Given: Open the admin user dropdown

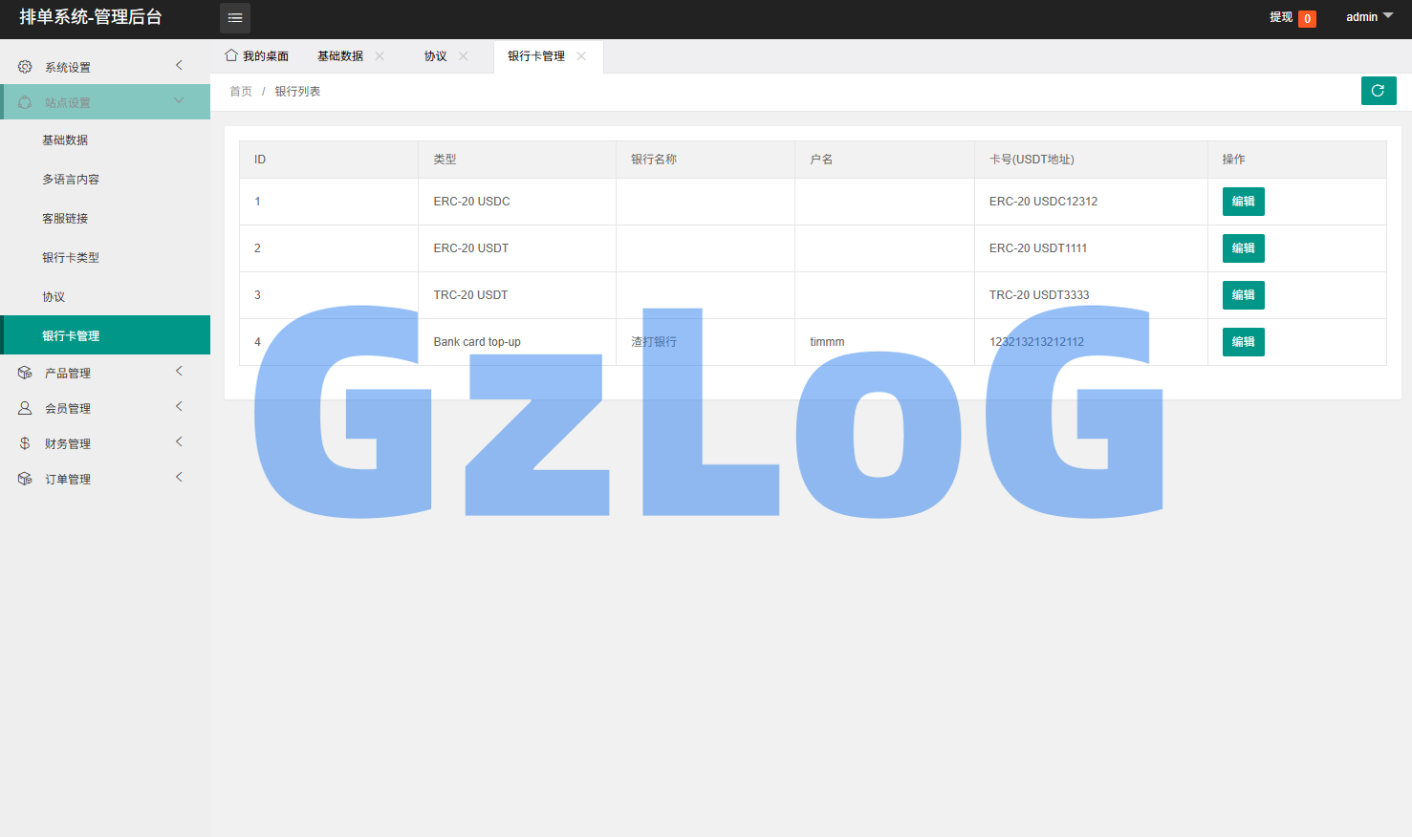Looking at the screenshot, I should click(x=1369, y=17).
